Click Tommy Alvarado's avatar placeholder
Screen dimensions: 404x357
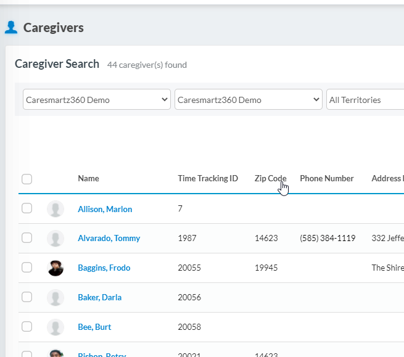[x=56, y=239]
